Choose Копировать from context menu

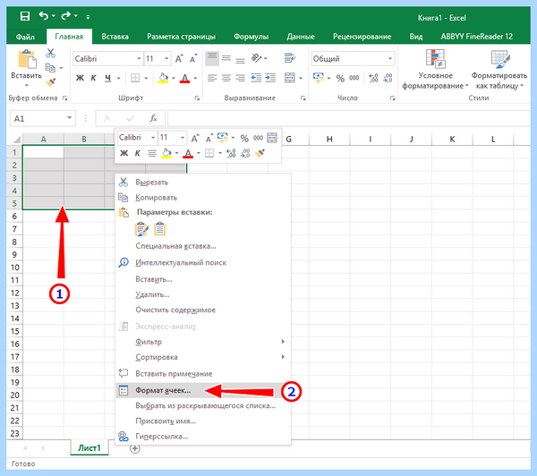(x=203, y=198)
